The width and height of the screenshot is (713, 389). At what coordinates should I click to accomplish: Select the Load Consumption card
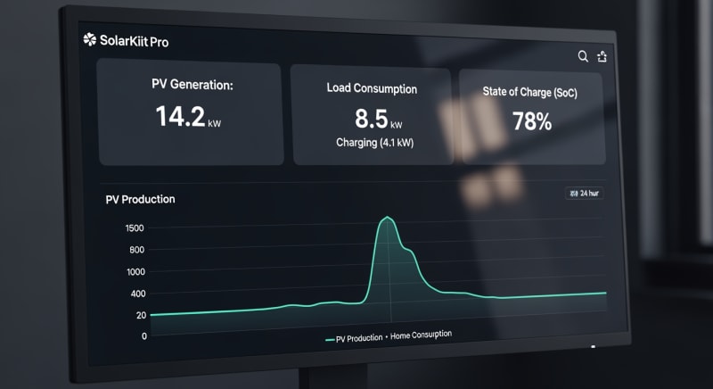pos(372,116)
